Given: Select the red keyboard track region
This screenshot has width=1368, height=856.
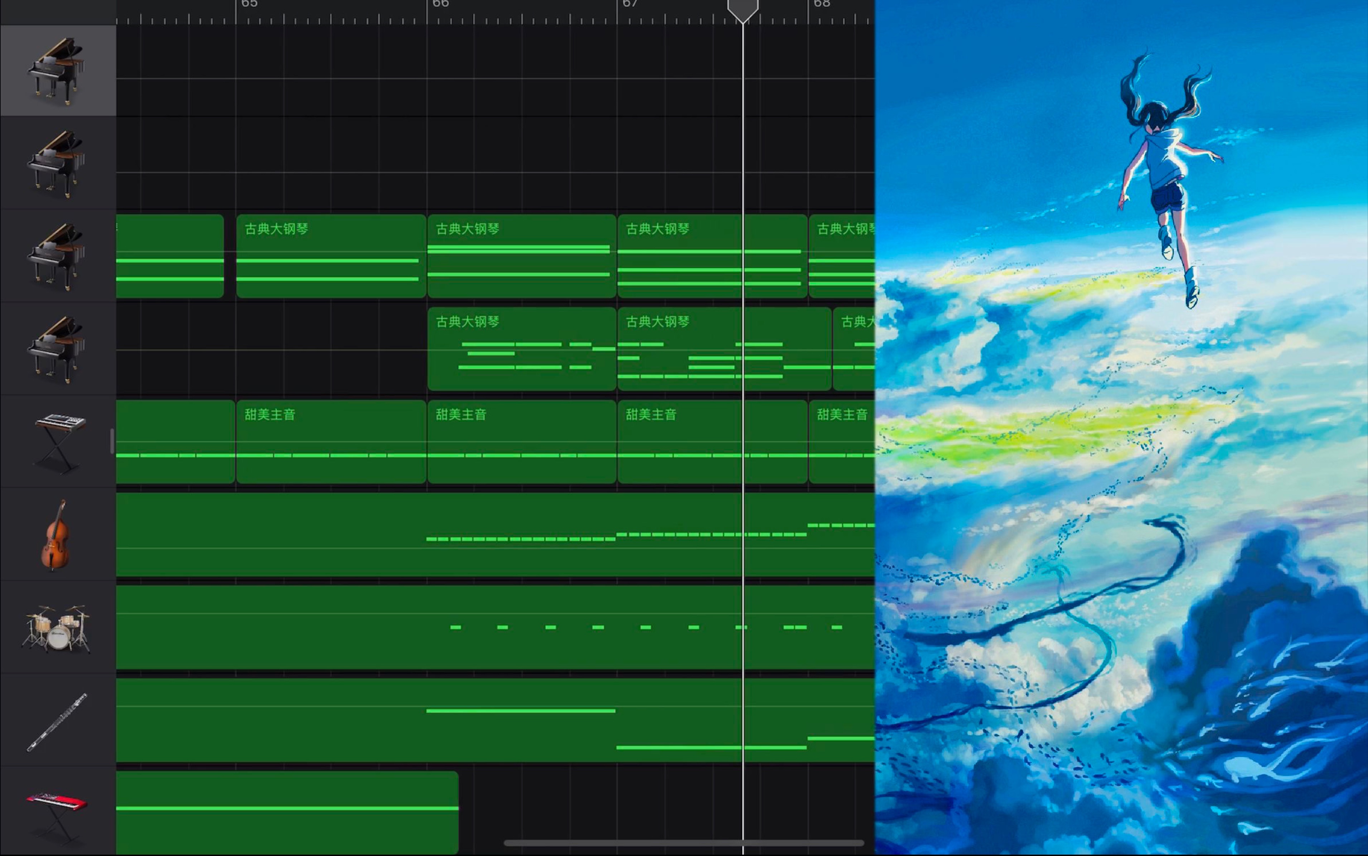Looking at the screenshot, I should pos(287,812).
